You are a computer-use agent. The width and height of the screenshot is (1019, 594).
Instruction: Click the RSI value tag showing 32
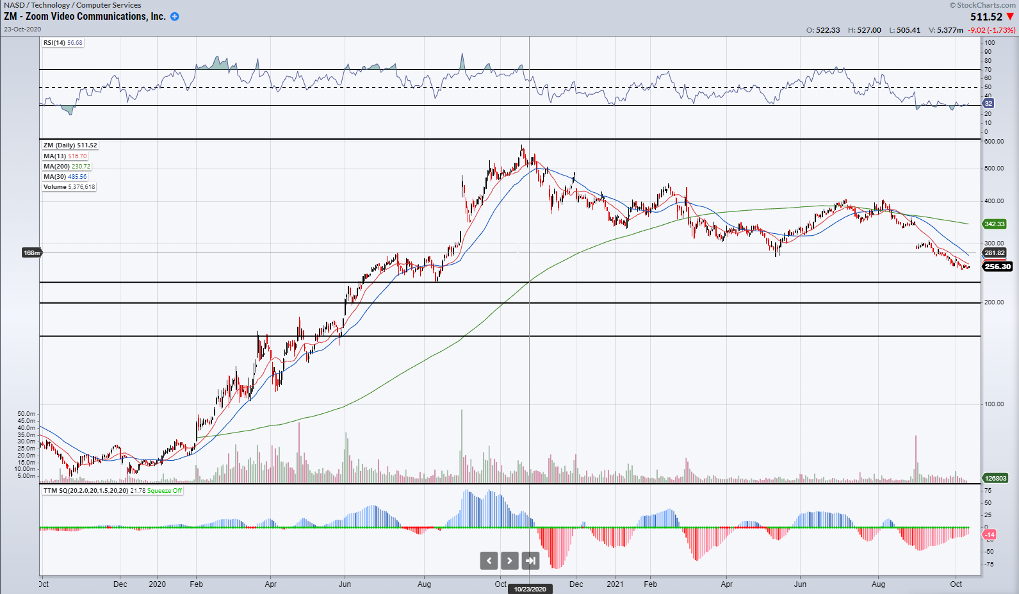pos(988,103)
